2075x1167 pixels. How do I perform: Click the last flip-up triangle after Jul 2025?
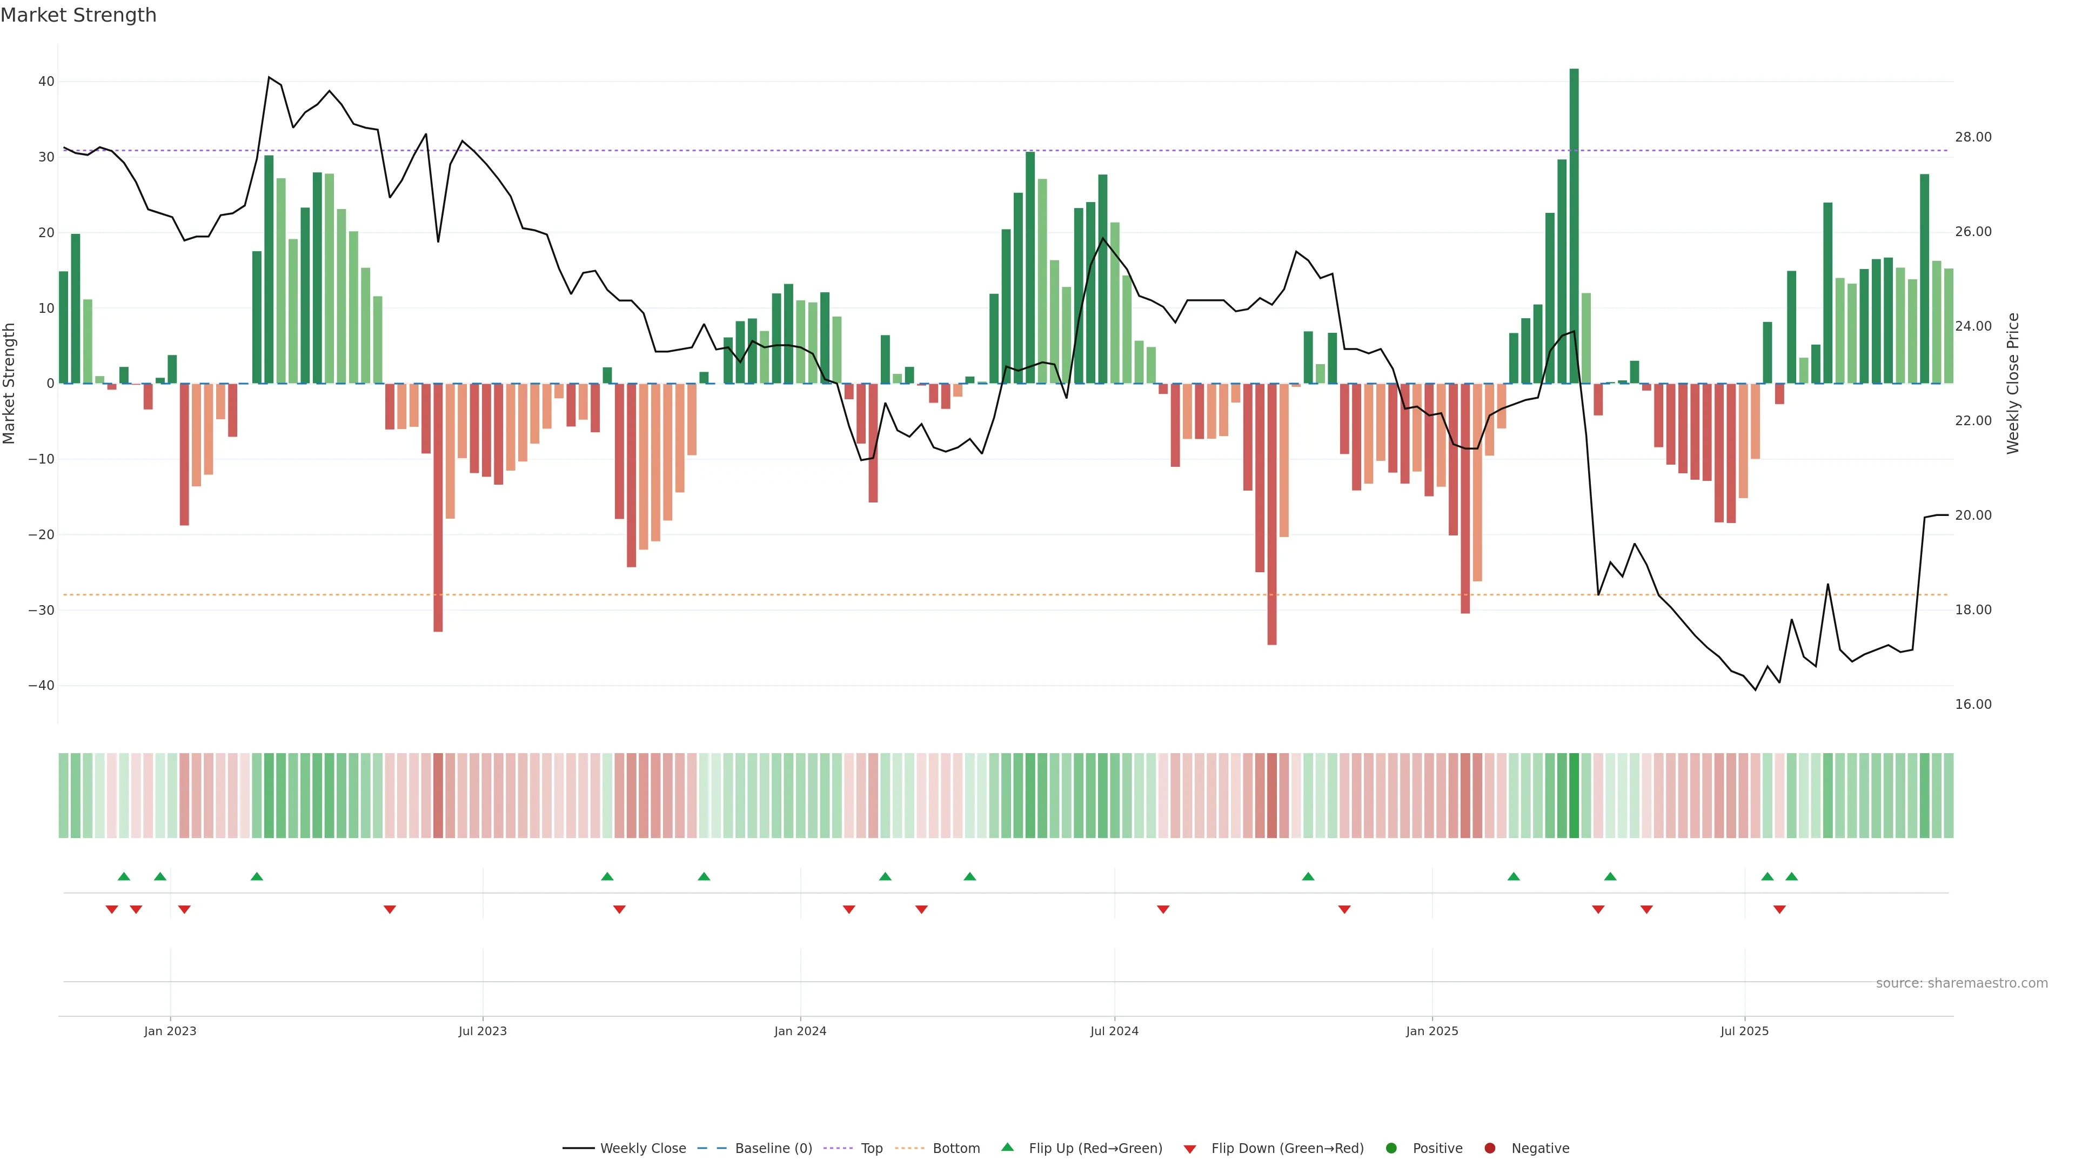pyautogui.click(x=1791, y=876)
